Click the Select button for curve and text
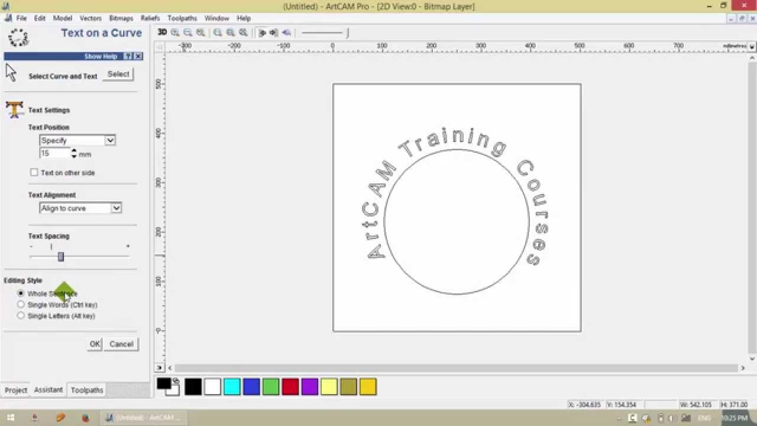Image resolution: width=757 pixels, height=426 pixels. pyautogui.click(x=118, y=74)
